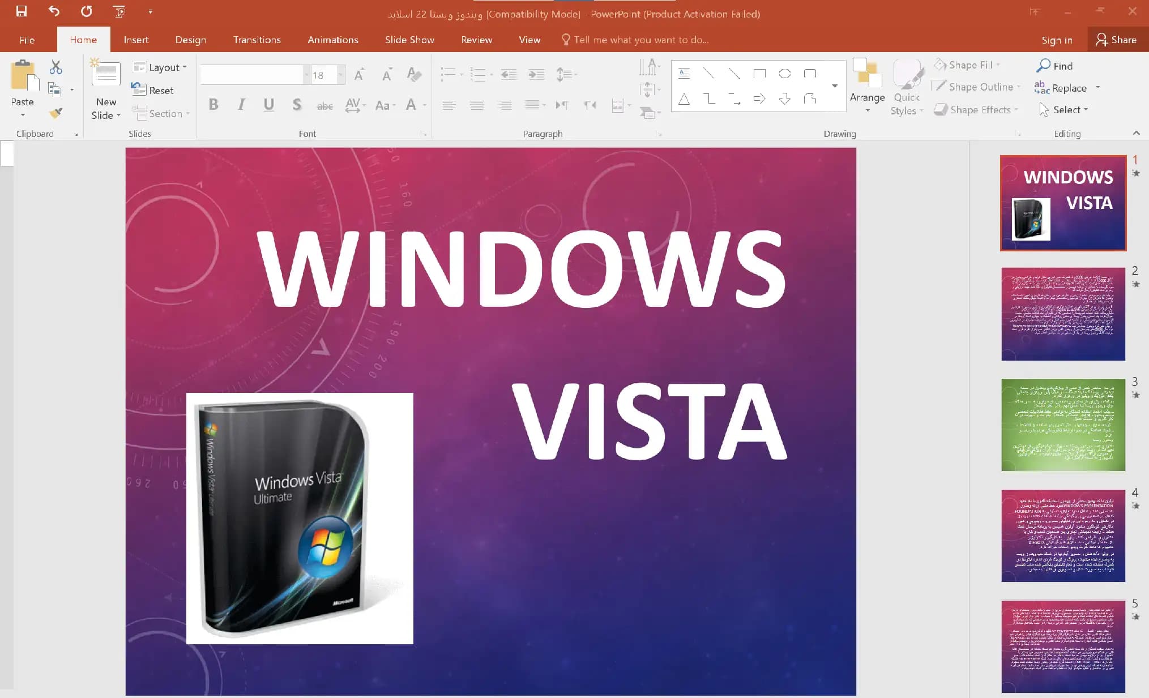1149x698 pixels.
Task: Select slide 3 green thumbnail
Action: (1063, 425)
